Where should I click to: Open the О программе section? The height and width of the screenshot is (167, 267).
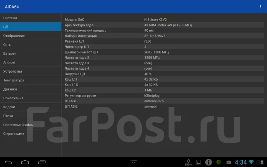coord(30,134)
